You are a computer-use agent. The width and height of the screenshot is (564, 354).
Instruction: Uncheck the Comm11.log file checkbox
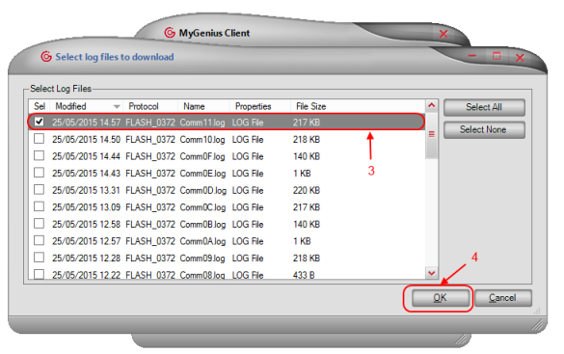39,122
